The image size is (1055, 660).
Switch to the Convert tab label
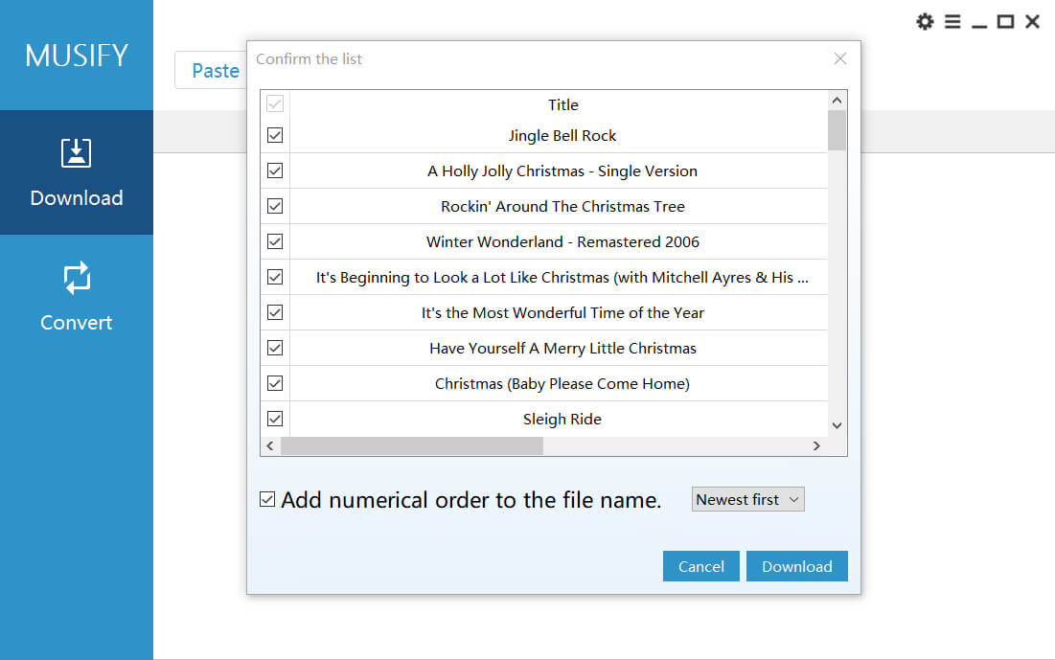click(x=76, y=322)
